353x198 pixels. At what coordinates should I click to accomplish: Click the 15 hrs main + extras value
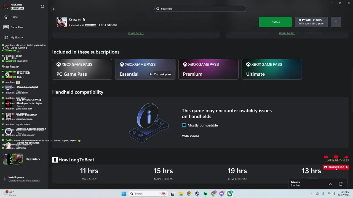[x=163, y=171]
